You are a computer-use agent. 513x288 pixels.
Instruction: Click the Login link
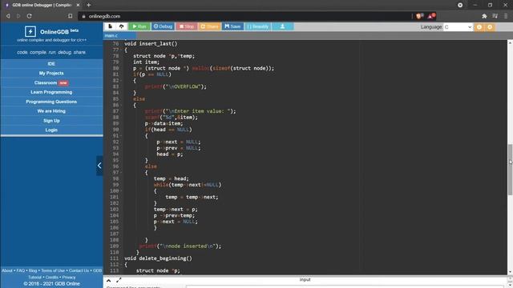coord(51,130)
